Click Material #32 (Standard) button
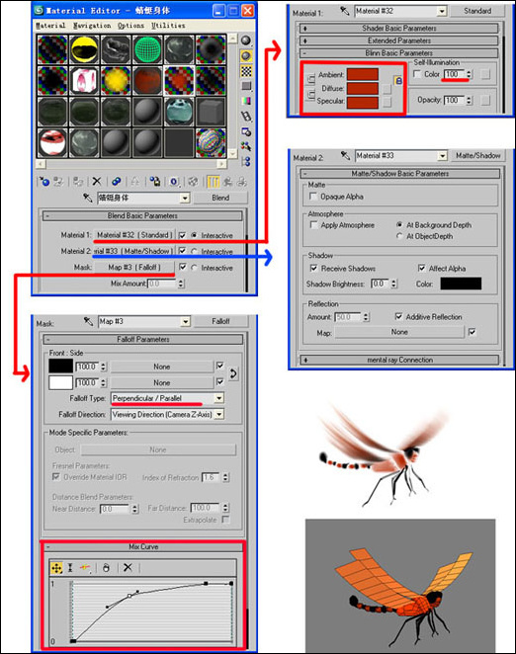516x654 pixels. [x=134, y=235]
